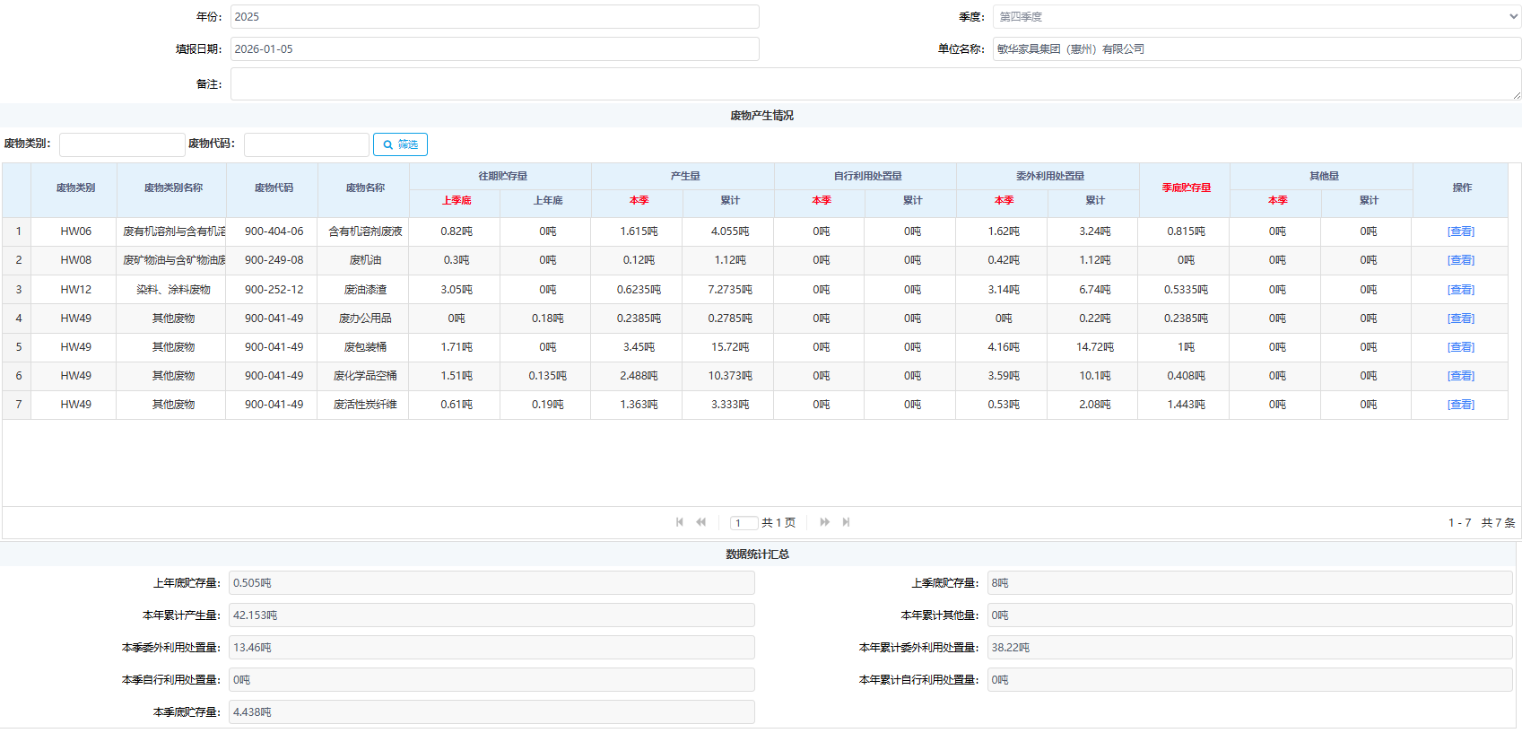
Task: Go to next page in pagination
Action: [824, 522]
